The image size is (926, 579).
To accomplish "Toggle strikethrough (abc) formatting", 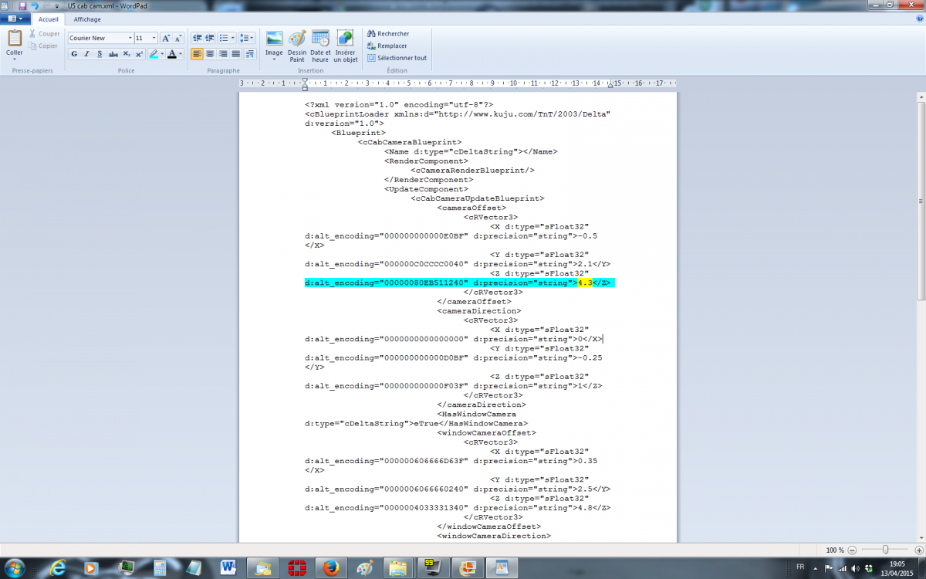I will coord(113,54).
